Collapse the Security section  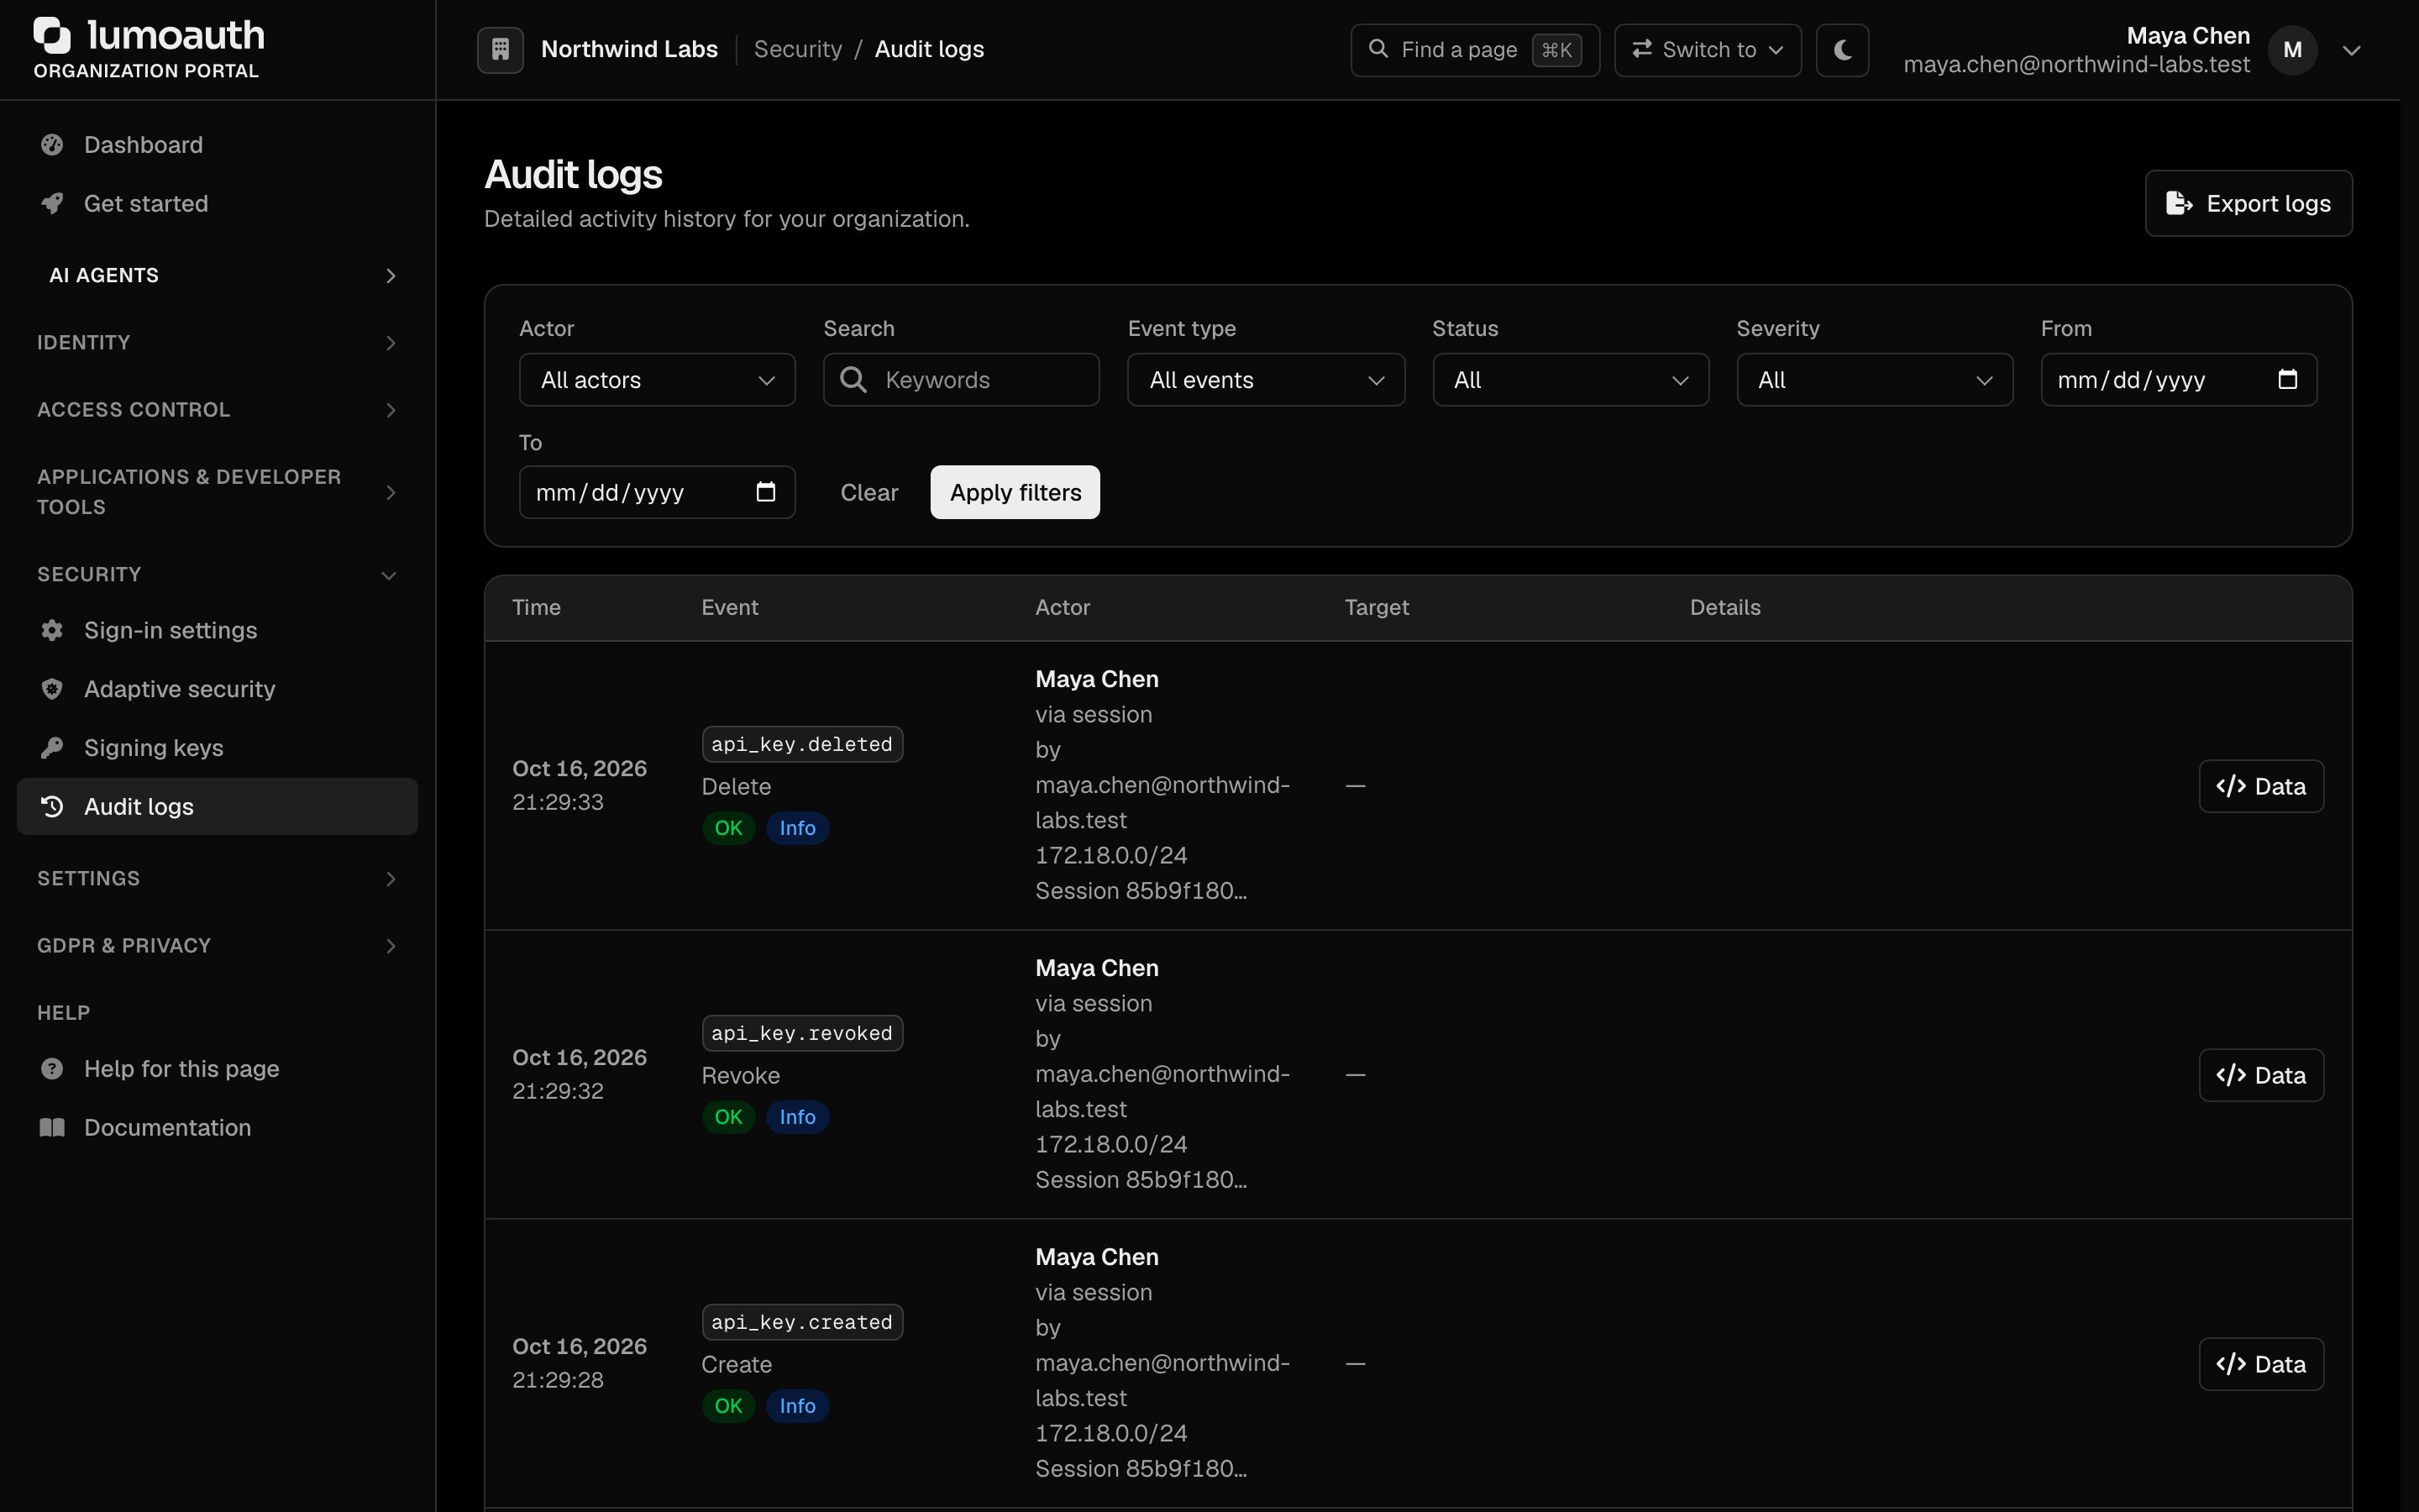(x=218, y=575)
